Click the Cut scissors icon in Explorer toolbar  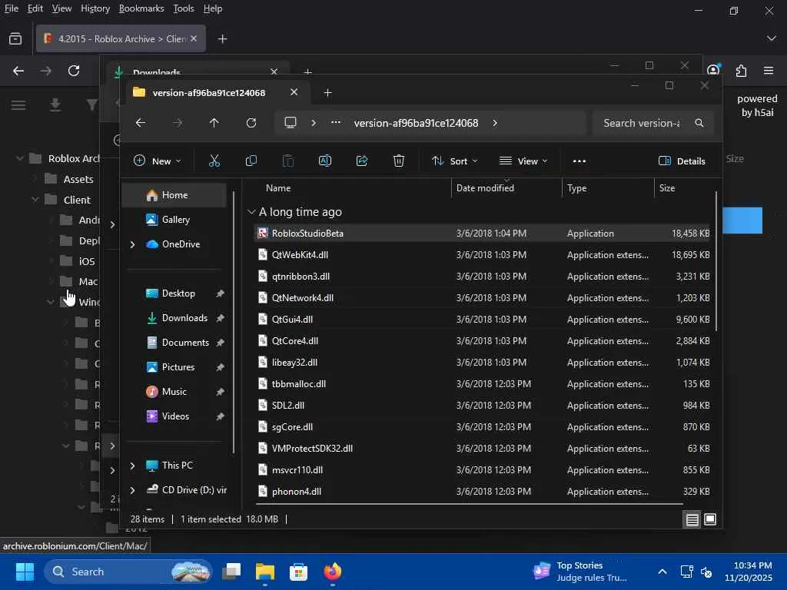tap(214, 161)
